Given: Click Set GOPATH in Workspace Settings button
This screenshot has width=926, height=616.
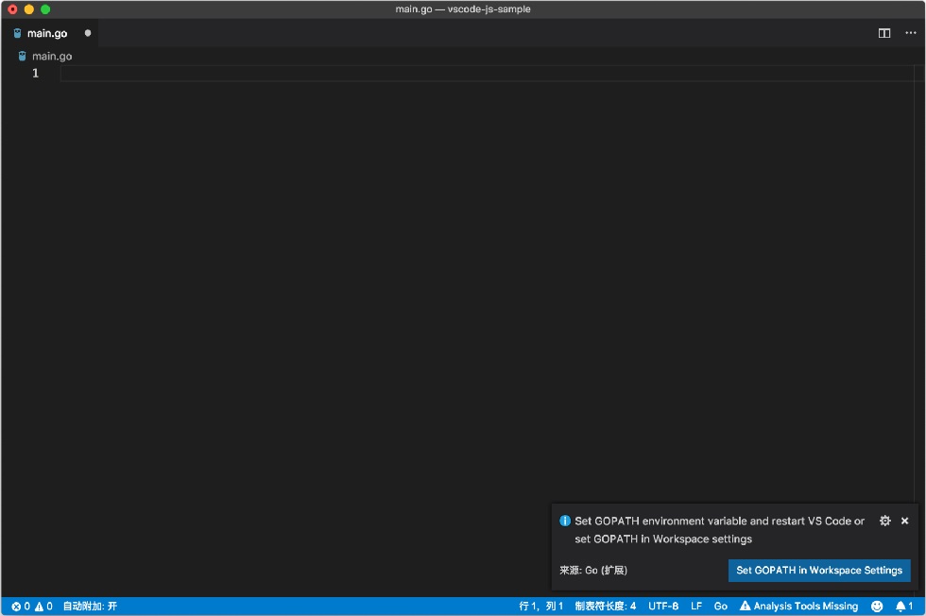Looking at the screenshot, I should (819, 570).
